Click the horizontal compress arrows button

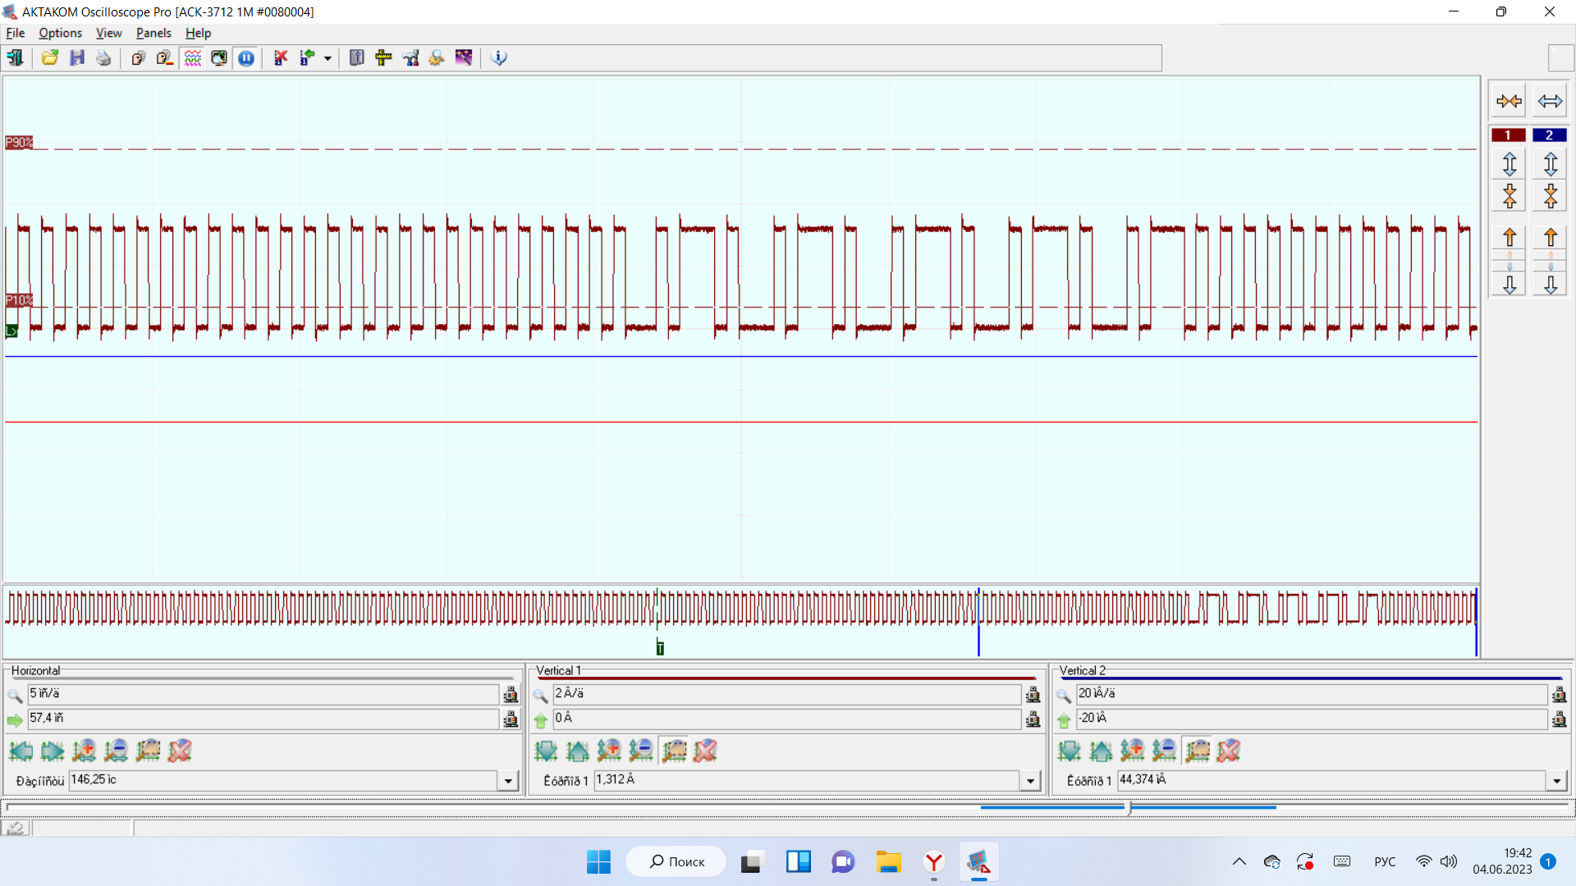click(x=1509, y=101)
